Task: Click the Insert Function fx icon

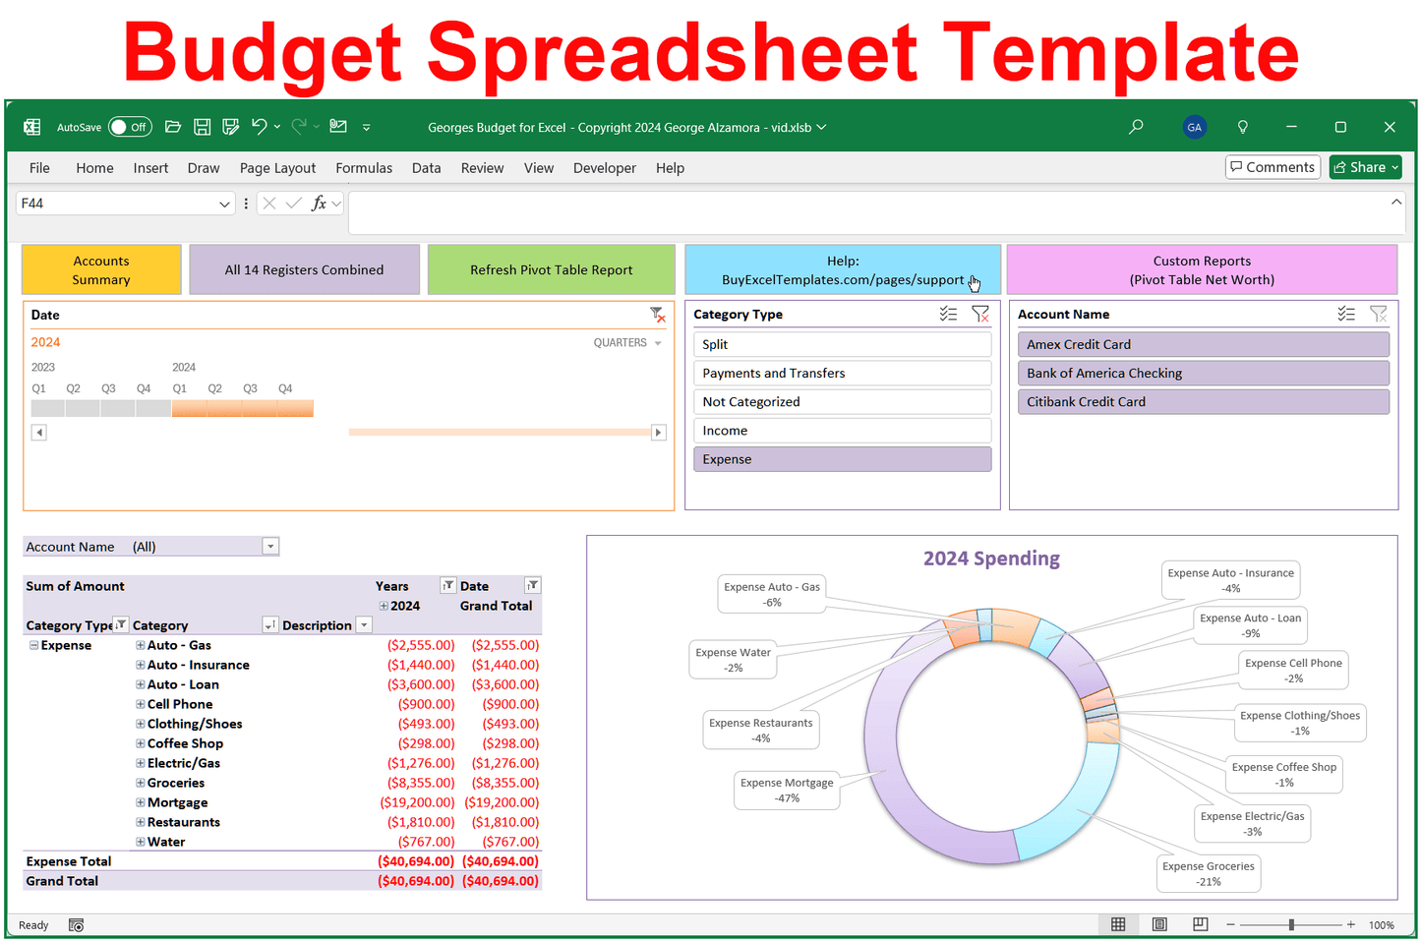Action: (x=319, y=204)
